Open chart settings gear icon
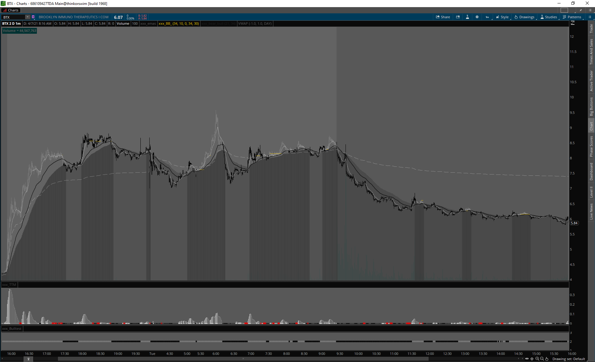The width and height of the screenshot is (595, 362). point(477,17)
